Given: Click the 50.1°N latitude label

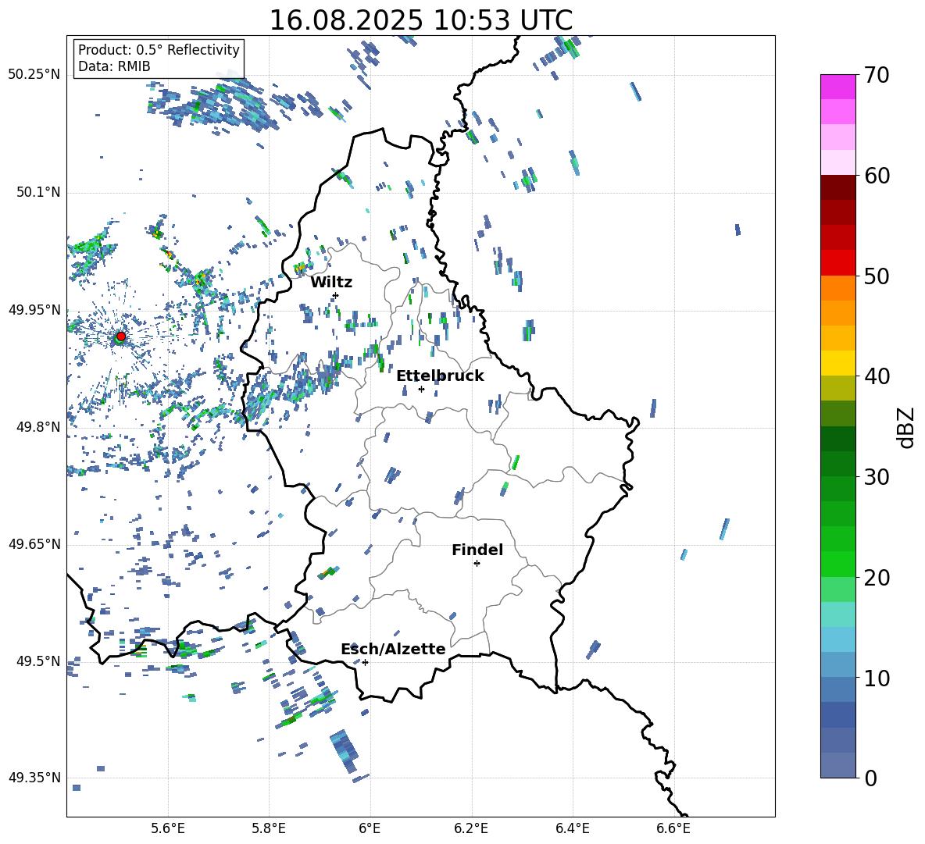Looking at the screenshot, I should click(37, 192).
